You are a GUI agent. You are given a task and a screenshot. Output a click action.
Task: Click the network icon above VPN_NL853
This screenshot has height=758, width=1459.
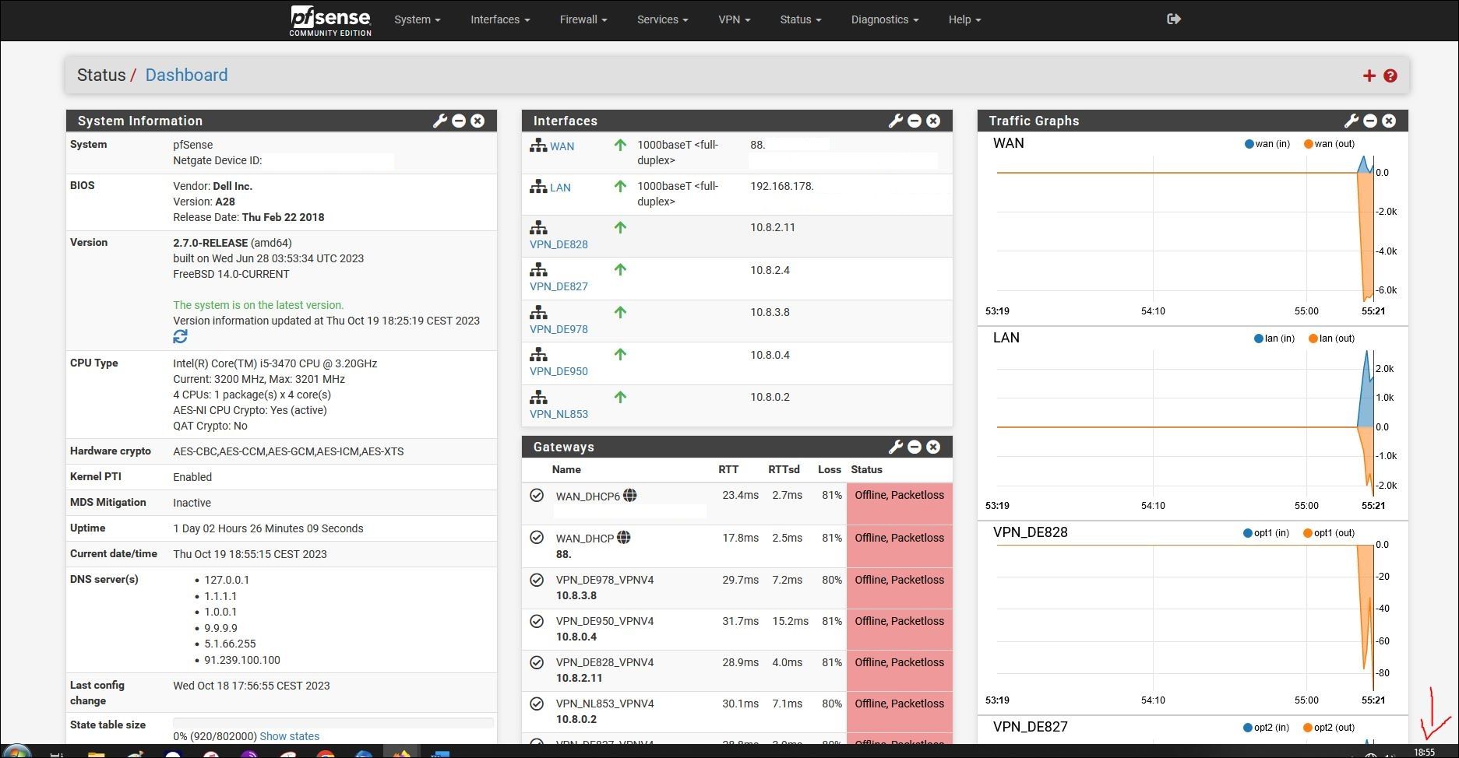(x=538, y=398)
